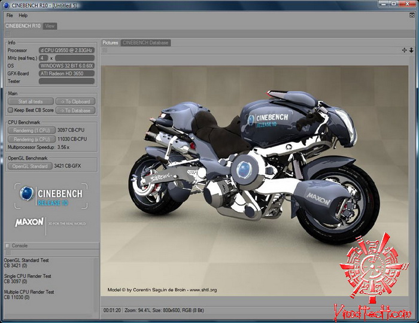Click the CPU count field showing 4
The width and height of the screenshot is (419, 323).
(43, 58)
